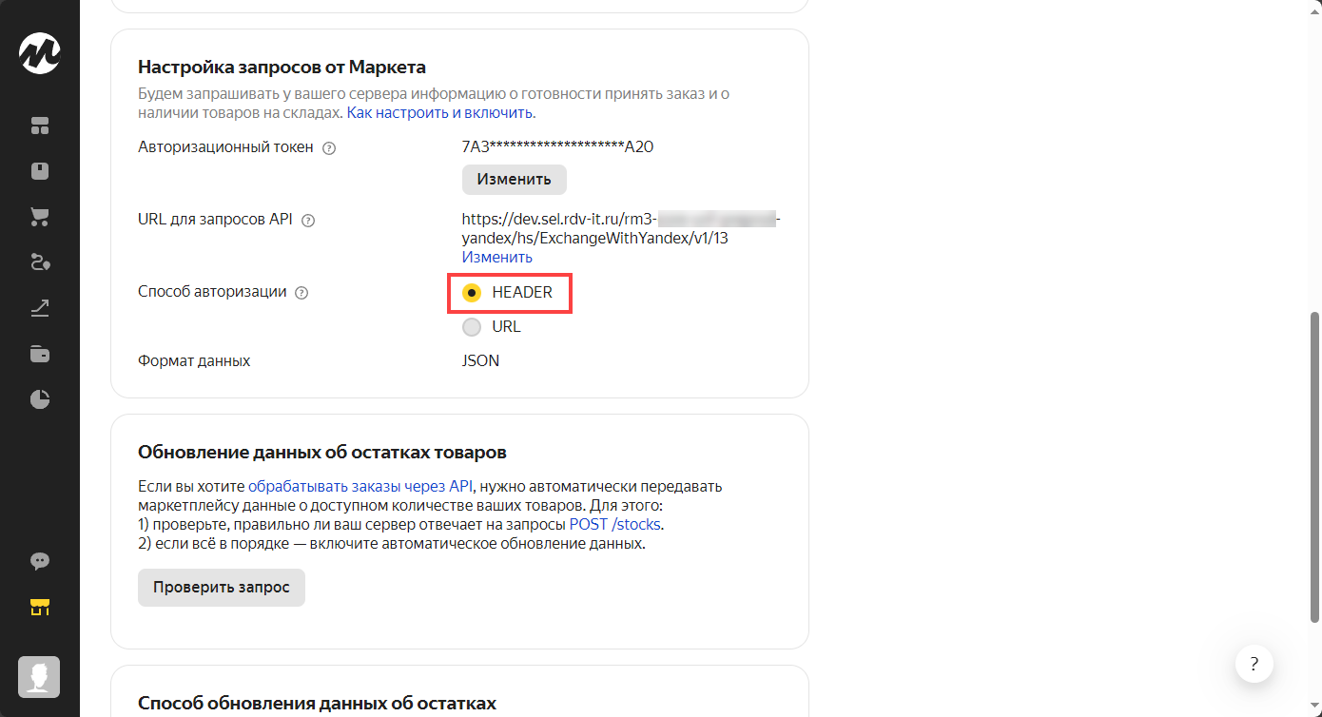This screenshot has height=717, width=1322.
Task: Open the dashboard grid icon in sidebar
Action: point(40,126)
